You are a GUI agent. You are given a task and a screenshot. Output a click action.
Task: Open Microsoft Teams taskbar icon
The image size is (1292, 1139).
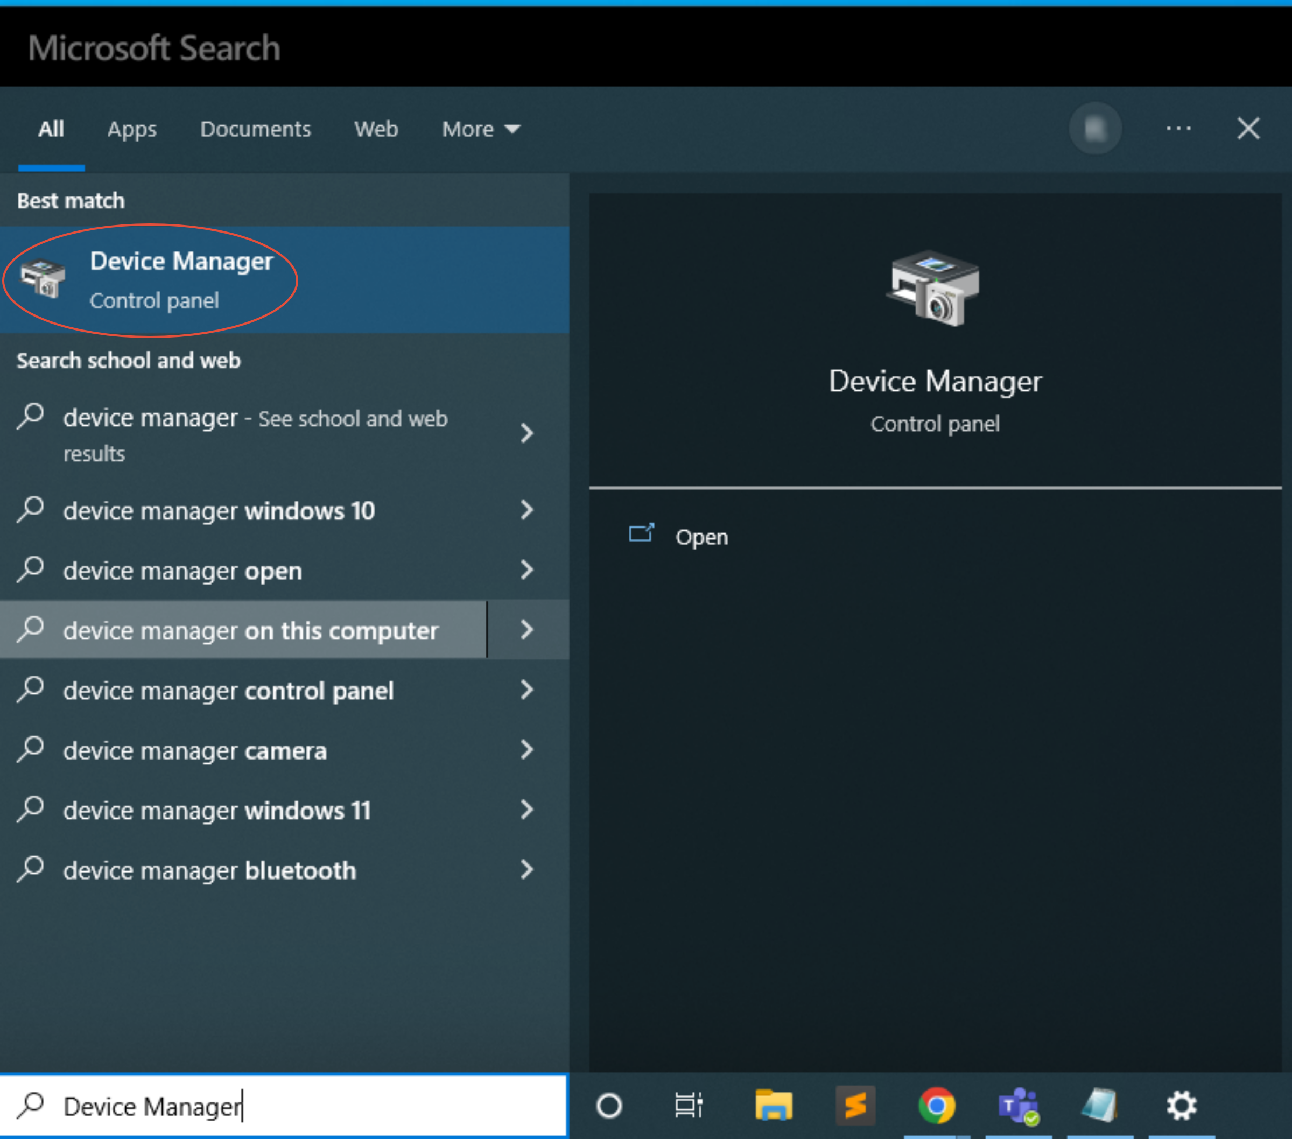(x=1017, y=1106)
